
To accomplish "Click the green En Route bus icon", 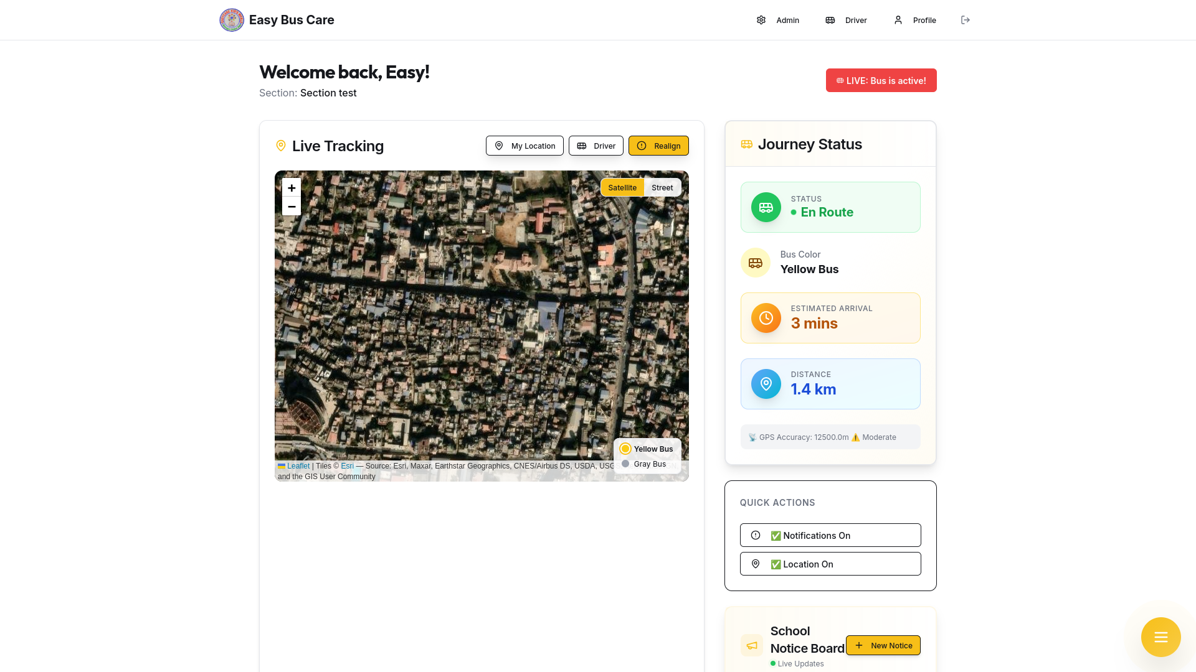I will (766, 207).
